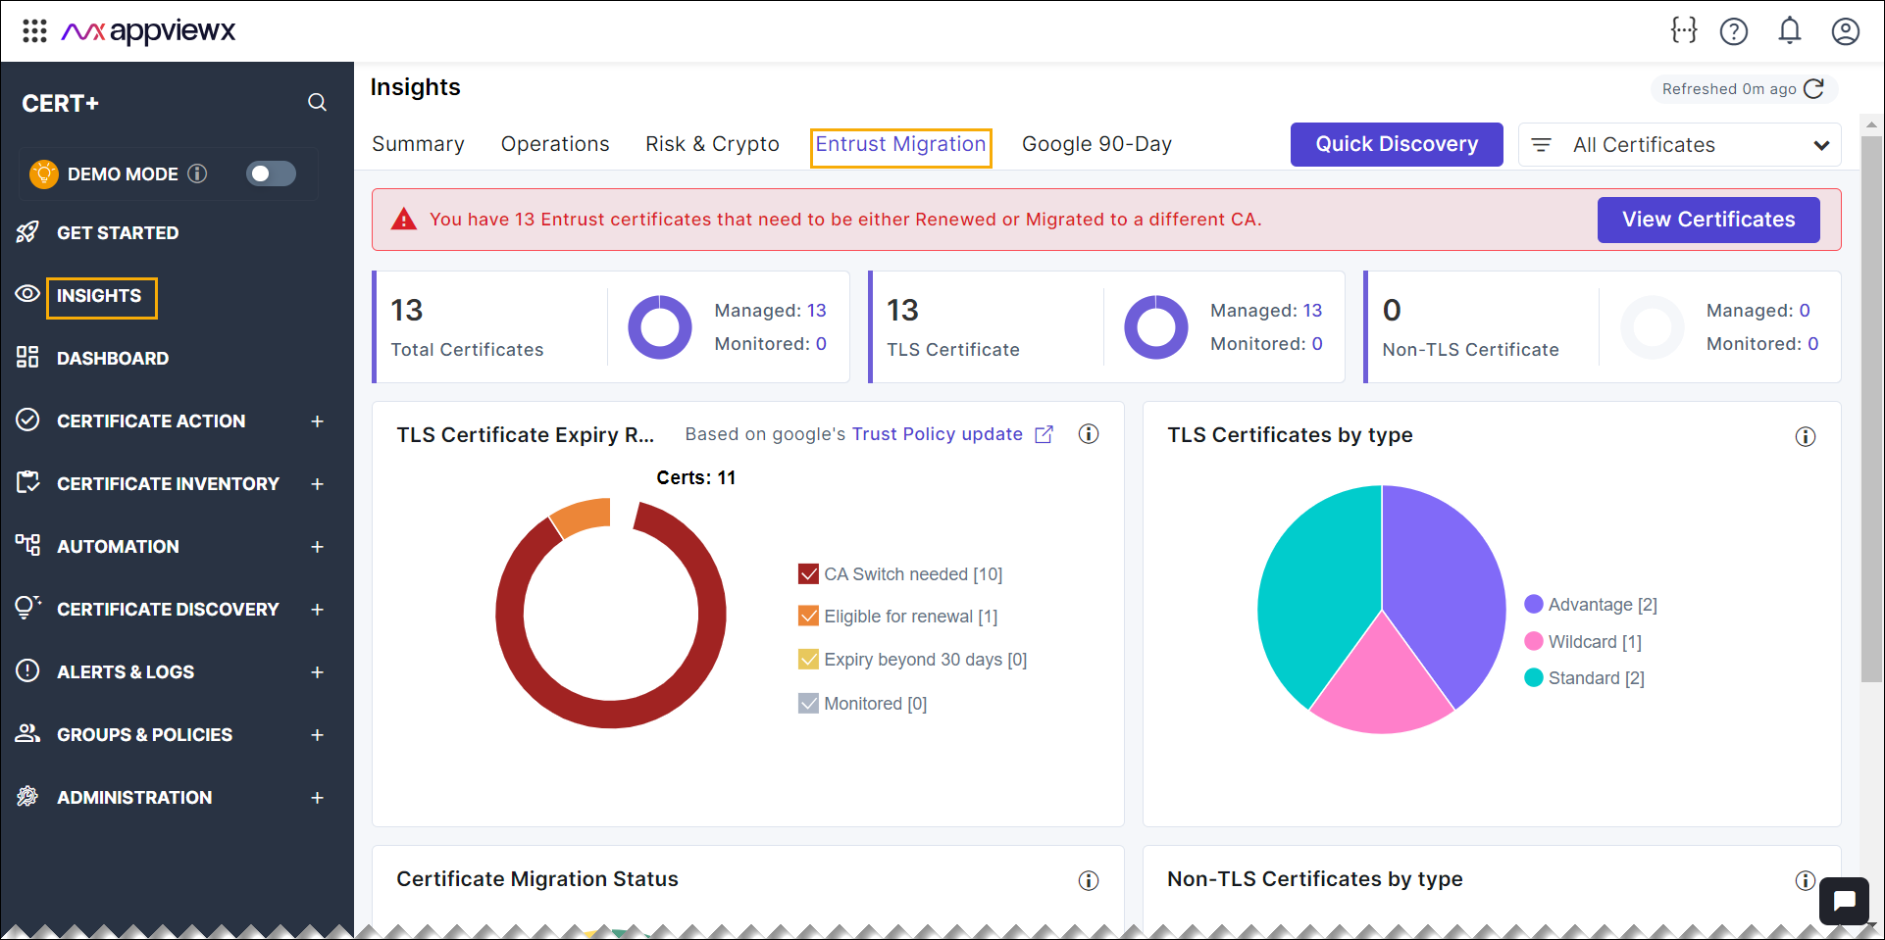
Task: Expand the Administration section
Action: pos(317,798)
